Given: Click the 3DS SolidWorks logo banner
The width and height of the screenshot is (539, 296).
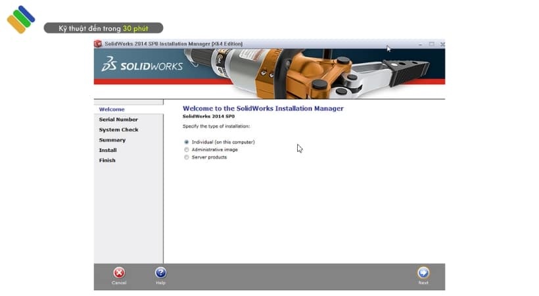Looking at the screenshot, I should point(142,64).
